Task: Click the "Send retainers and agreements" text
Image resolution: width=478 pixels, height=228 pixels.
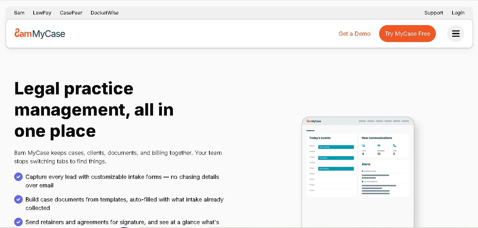Action: tap(122, 222)
